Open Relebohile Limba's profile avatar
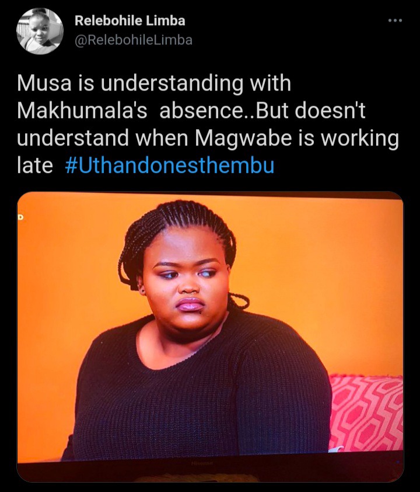Viewport: 420px width, 492px height. click(40, 31)
